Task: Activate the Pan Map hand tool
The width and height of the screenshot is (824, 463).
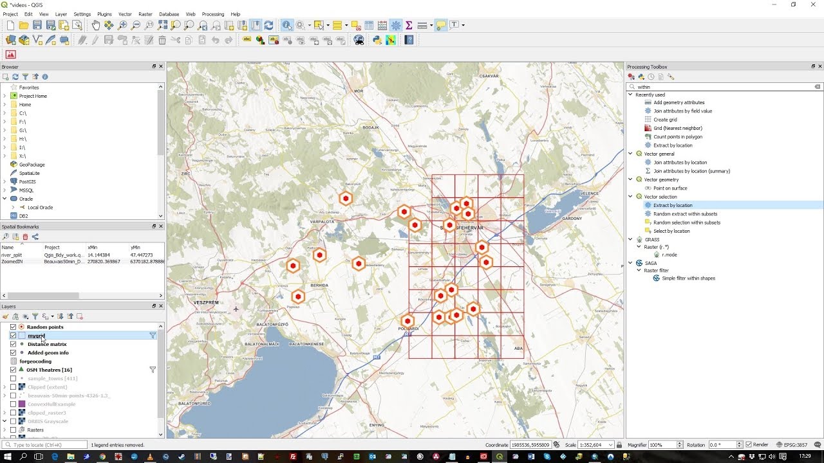Action: point(95,25)
